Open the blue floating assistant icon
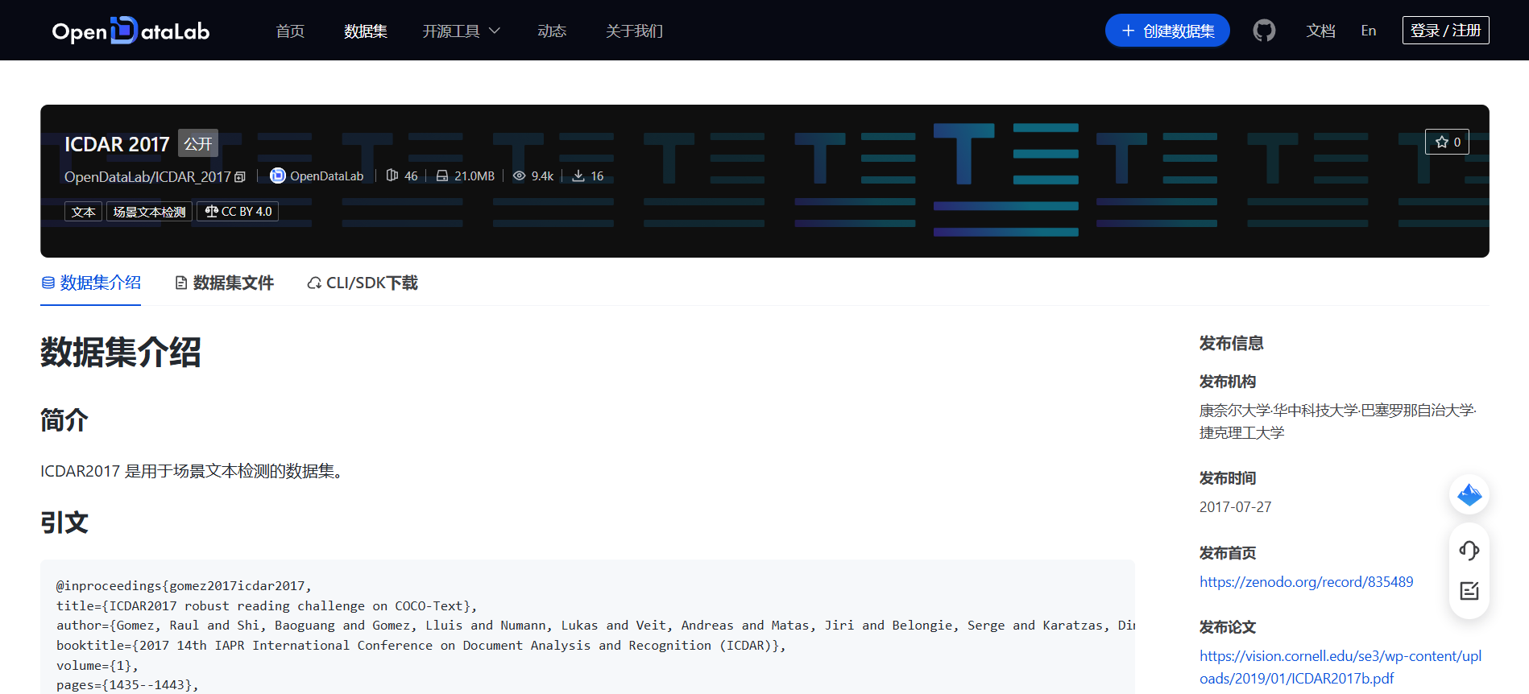This screenshot has width=1529, height=694. pyautogui.click(x=1469, y=494)
